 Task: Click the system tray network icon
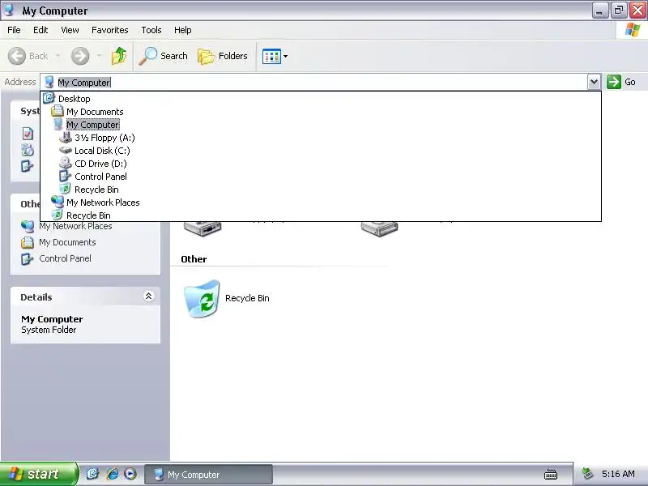click(x=586, y=474)
